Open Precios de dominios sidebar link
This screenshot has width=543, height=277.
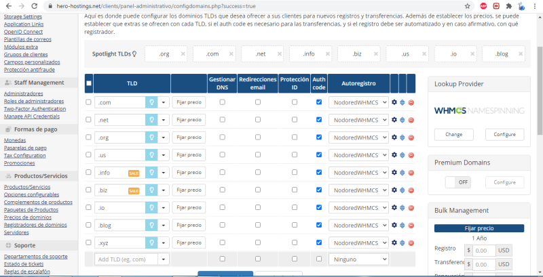(28, 217)
